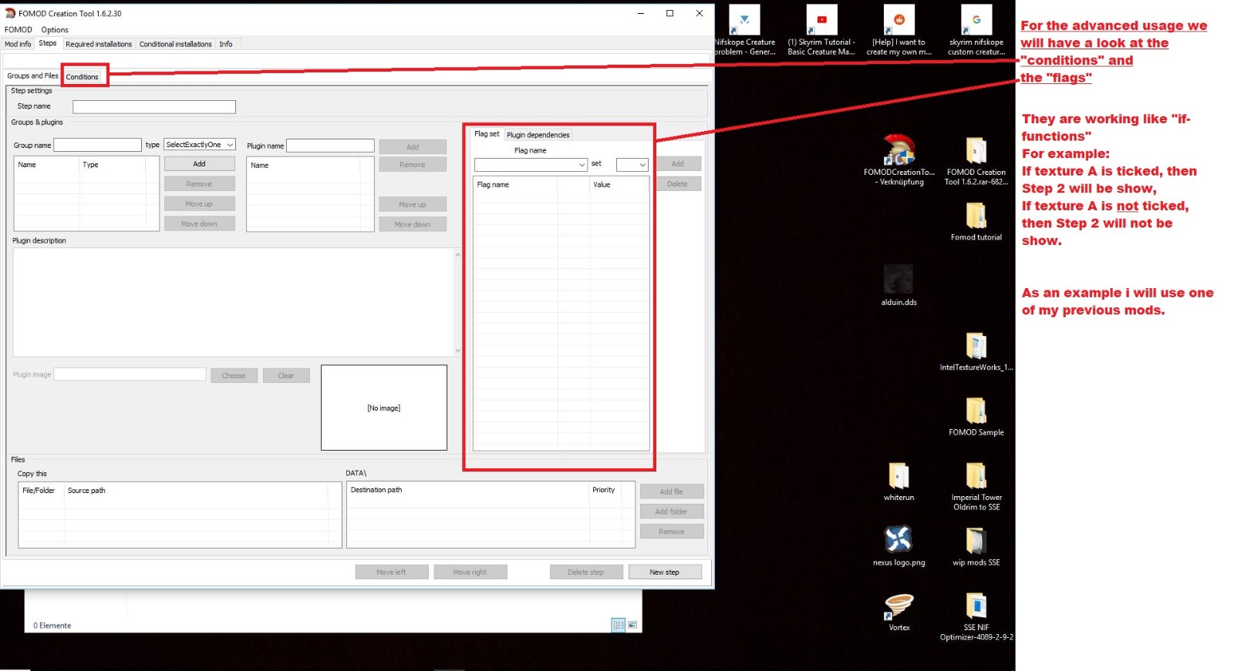
Task: Open the Plugin dependencies tab
Action: point(538,135)
